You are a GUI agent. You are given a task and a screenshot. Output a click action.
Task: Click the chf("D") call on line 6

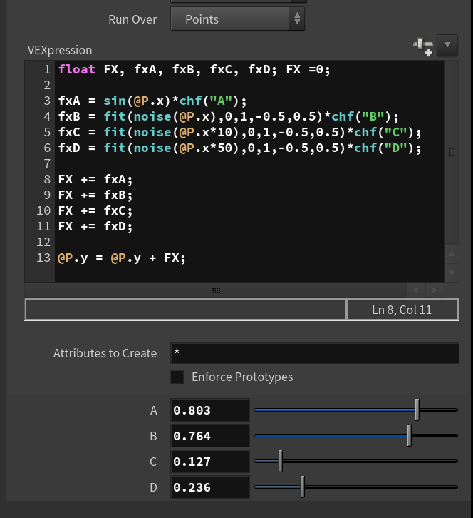pos(384,148)
